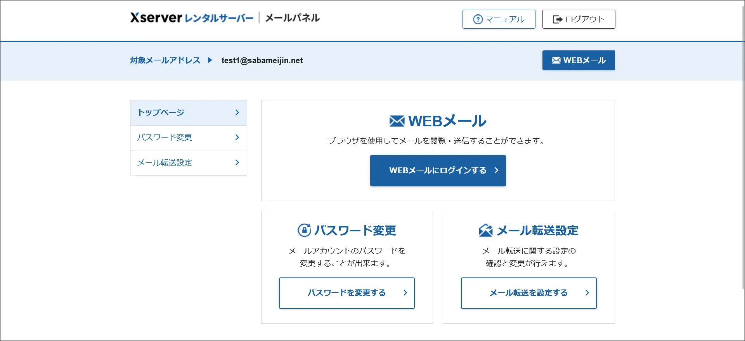Click chevron on メール転送設定 sidebar item
This screenshot has width=745, height=341.
click(237, 162)
